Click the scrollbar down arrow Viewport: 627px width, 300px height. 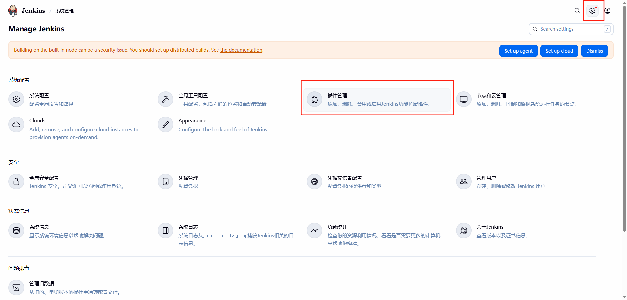point(624,297)
